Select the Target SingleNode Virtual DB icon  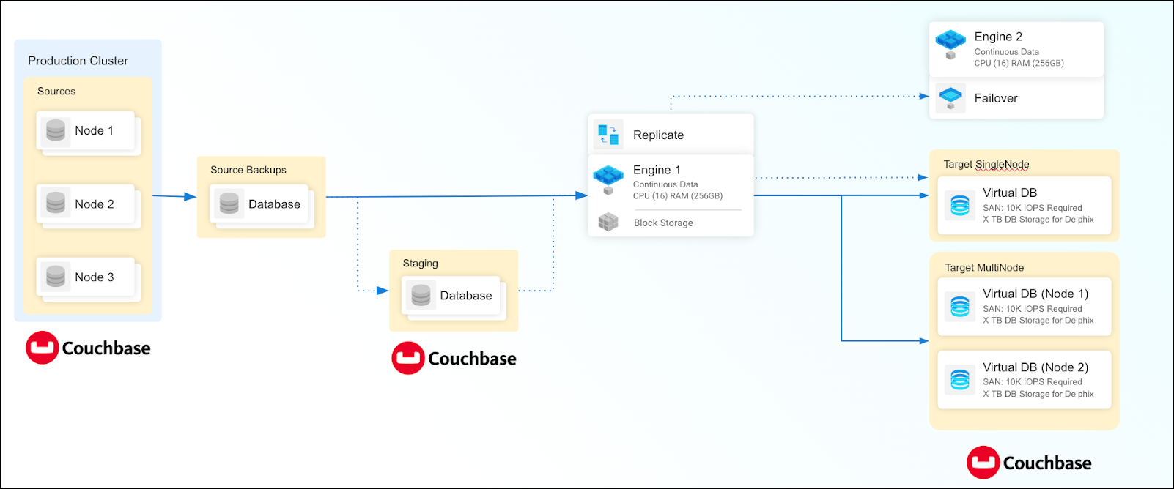(959, 206)
